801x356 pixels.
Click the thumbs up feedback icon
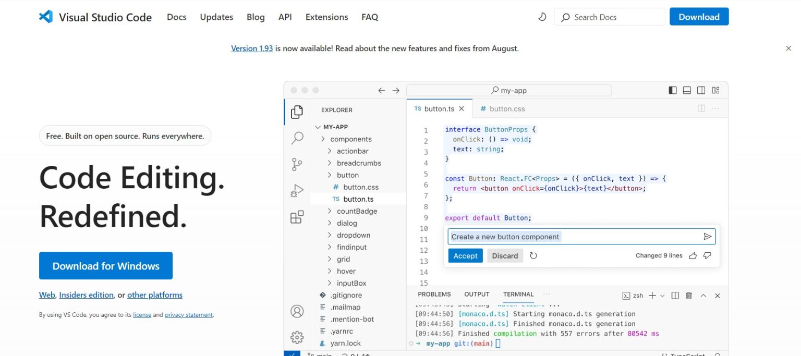[x=693, y=256]
